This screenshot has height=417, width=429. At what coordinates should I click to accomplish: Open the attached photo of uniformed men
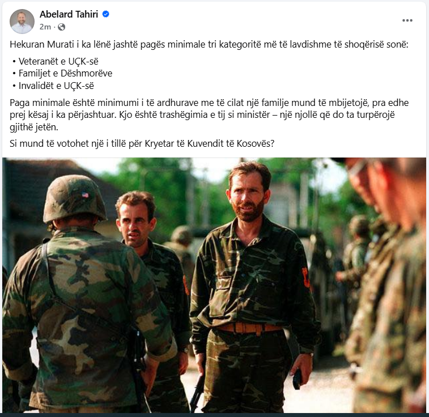point(214,285)
